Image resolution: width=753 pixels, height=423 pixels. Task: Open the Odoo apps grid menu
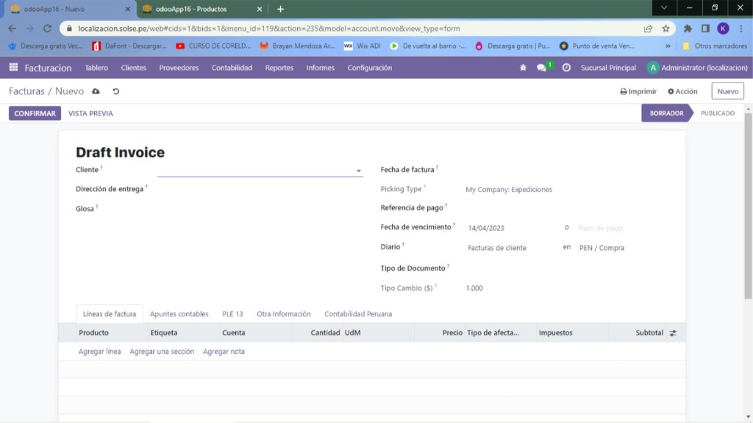point(13,68)
